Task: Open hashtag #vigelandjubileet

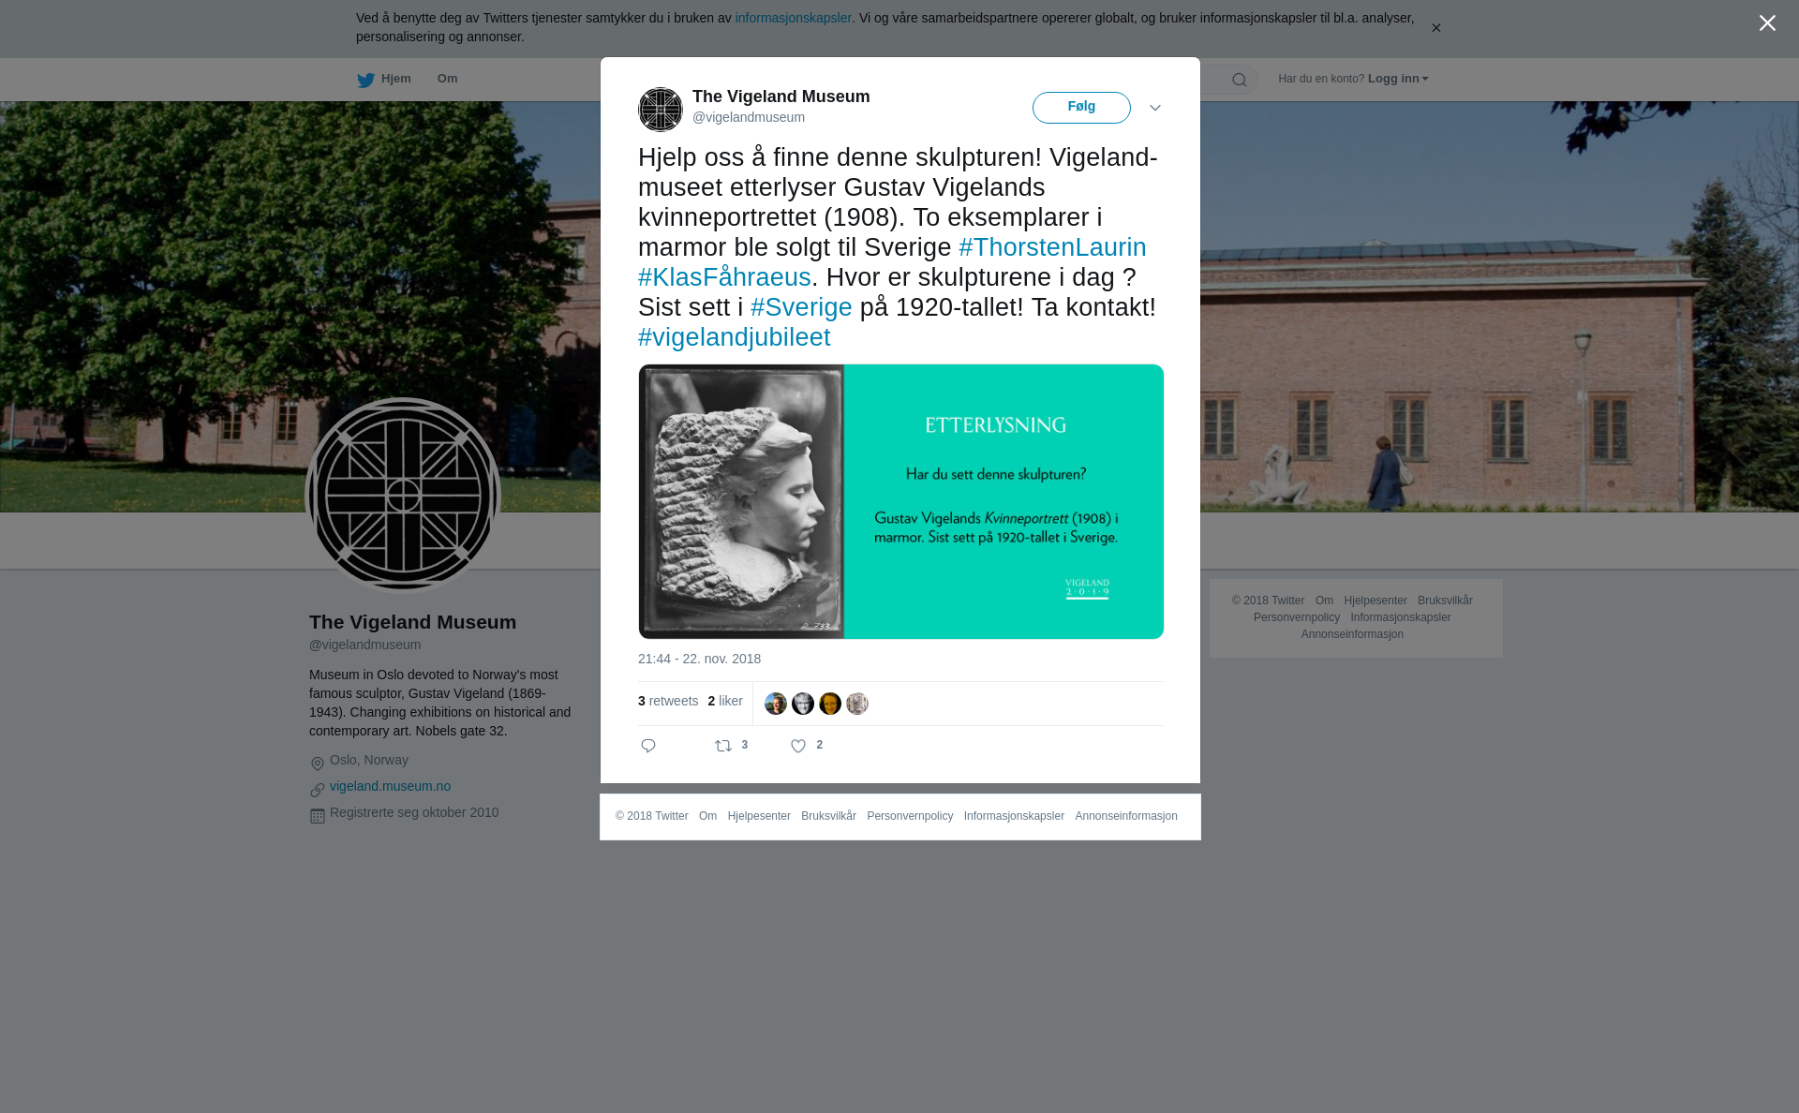Action: (734, 337)
